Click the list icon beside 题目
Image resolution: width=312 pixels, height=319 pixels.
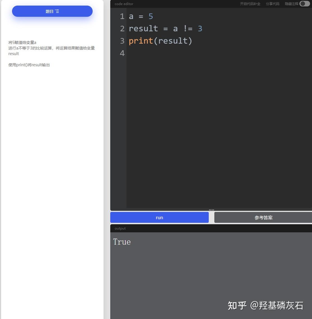57,11
